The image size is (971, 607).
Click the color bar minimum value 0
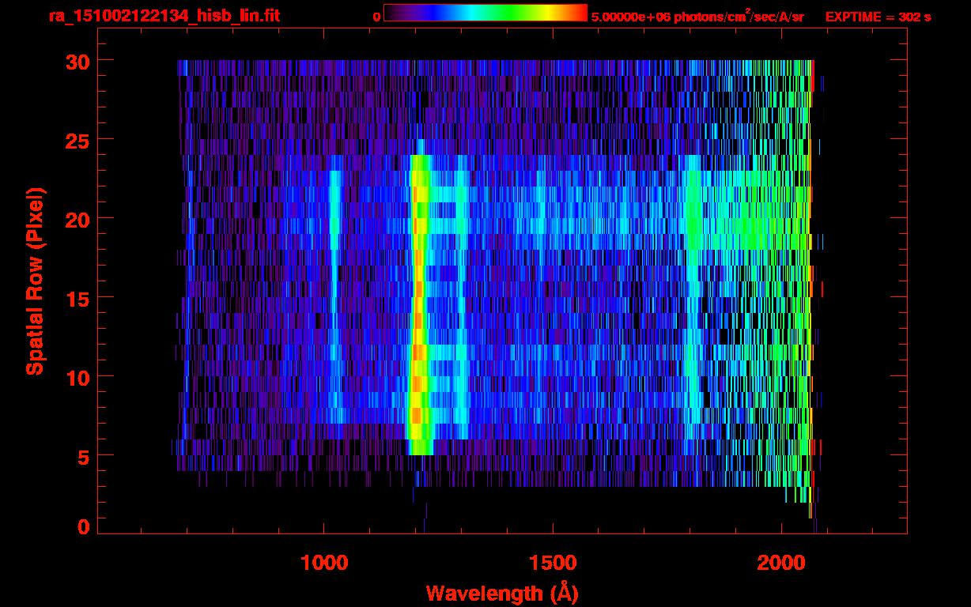376,17
